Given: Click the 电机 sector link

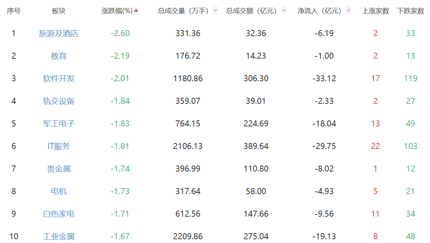Looking at the screenshot, I should [x=58, y=191].
